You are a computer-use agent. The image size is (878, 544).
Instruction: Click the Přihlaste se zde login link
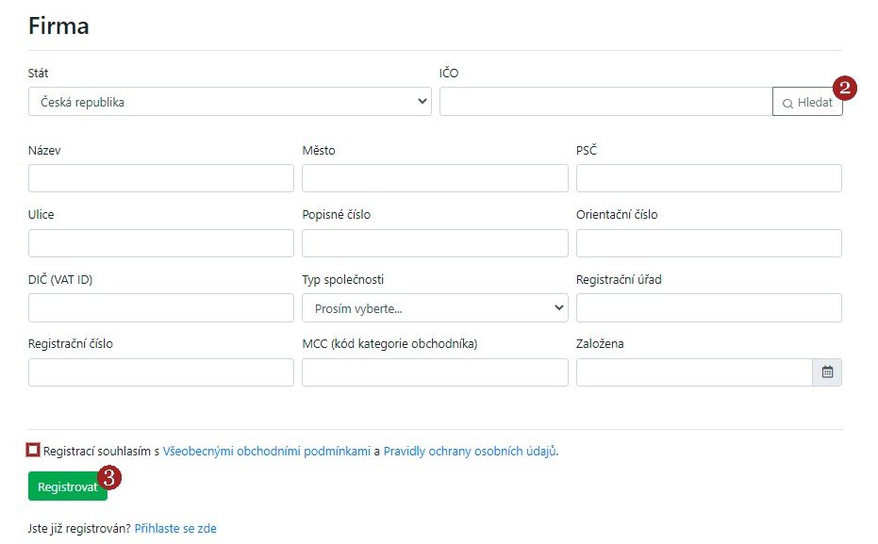point(174,528)
